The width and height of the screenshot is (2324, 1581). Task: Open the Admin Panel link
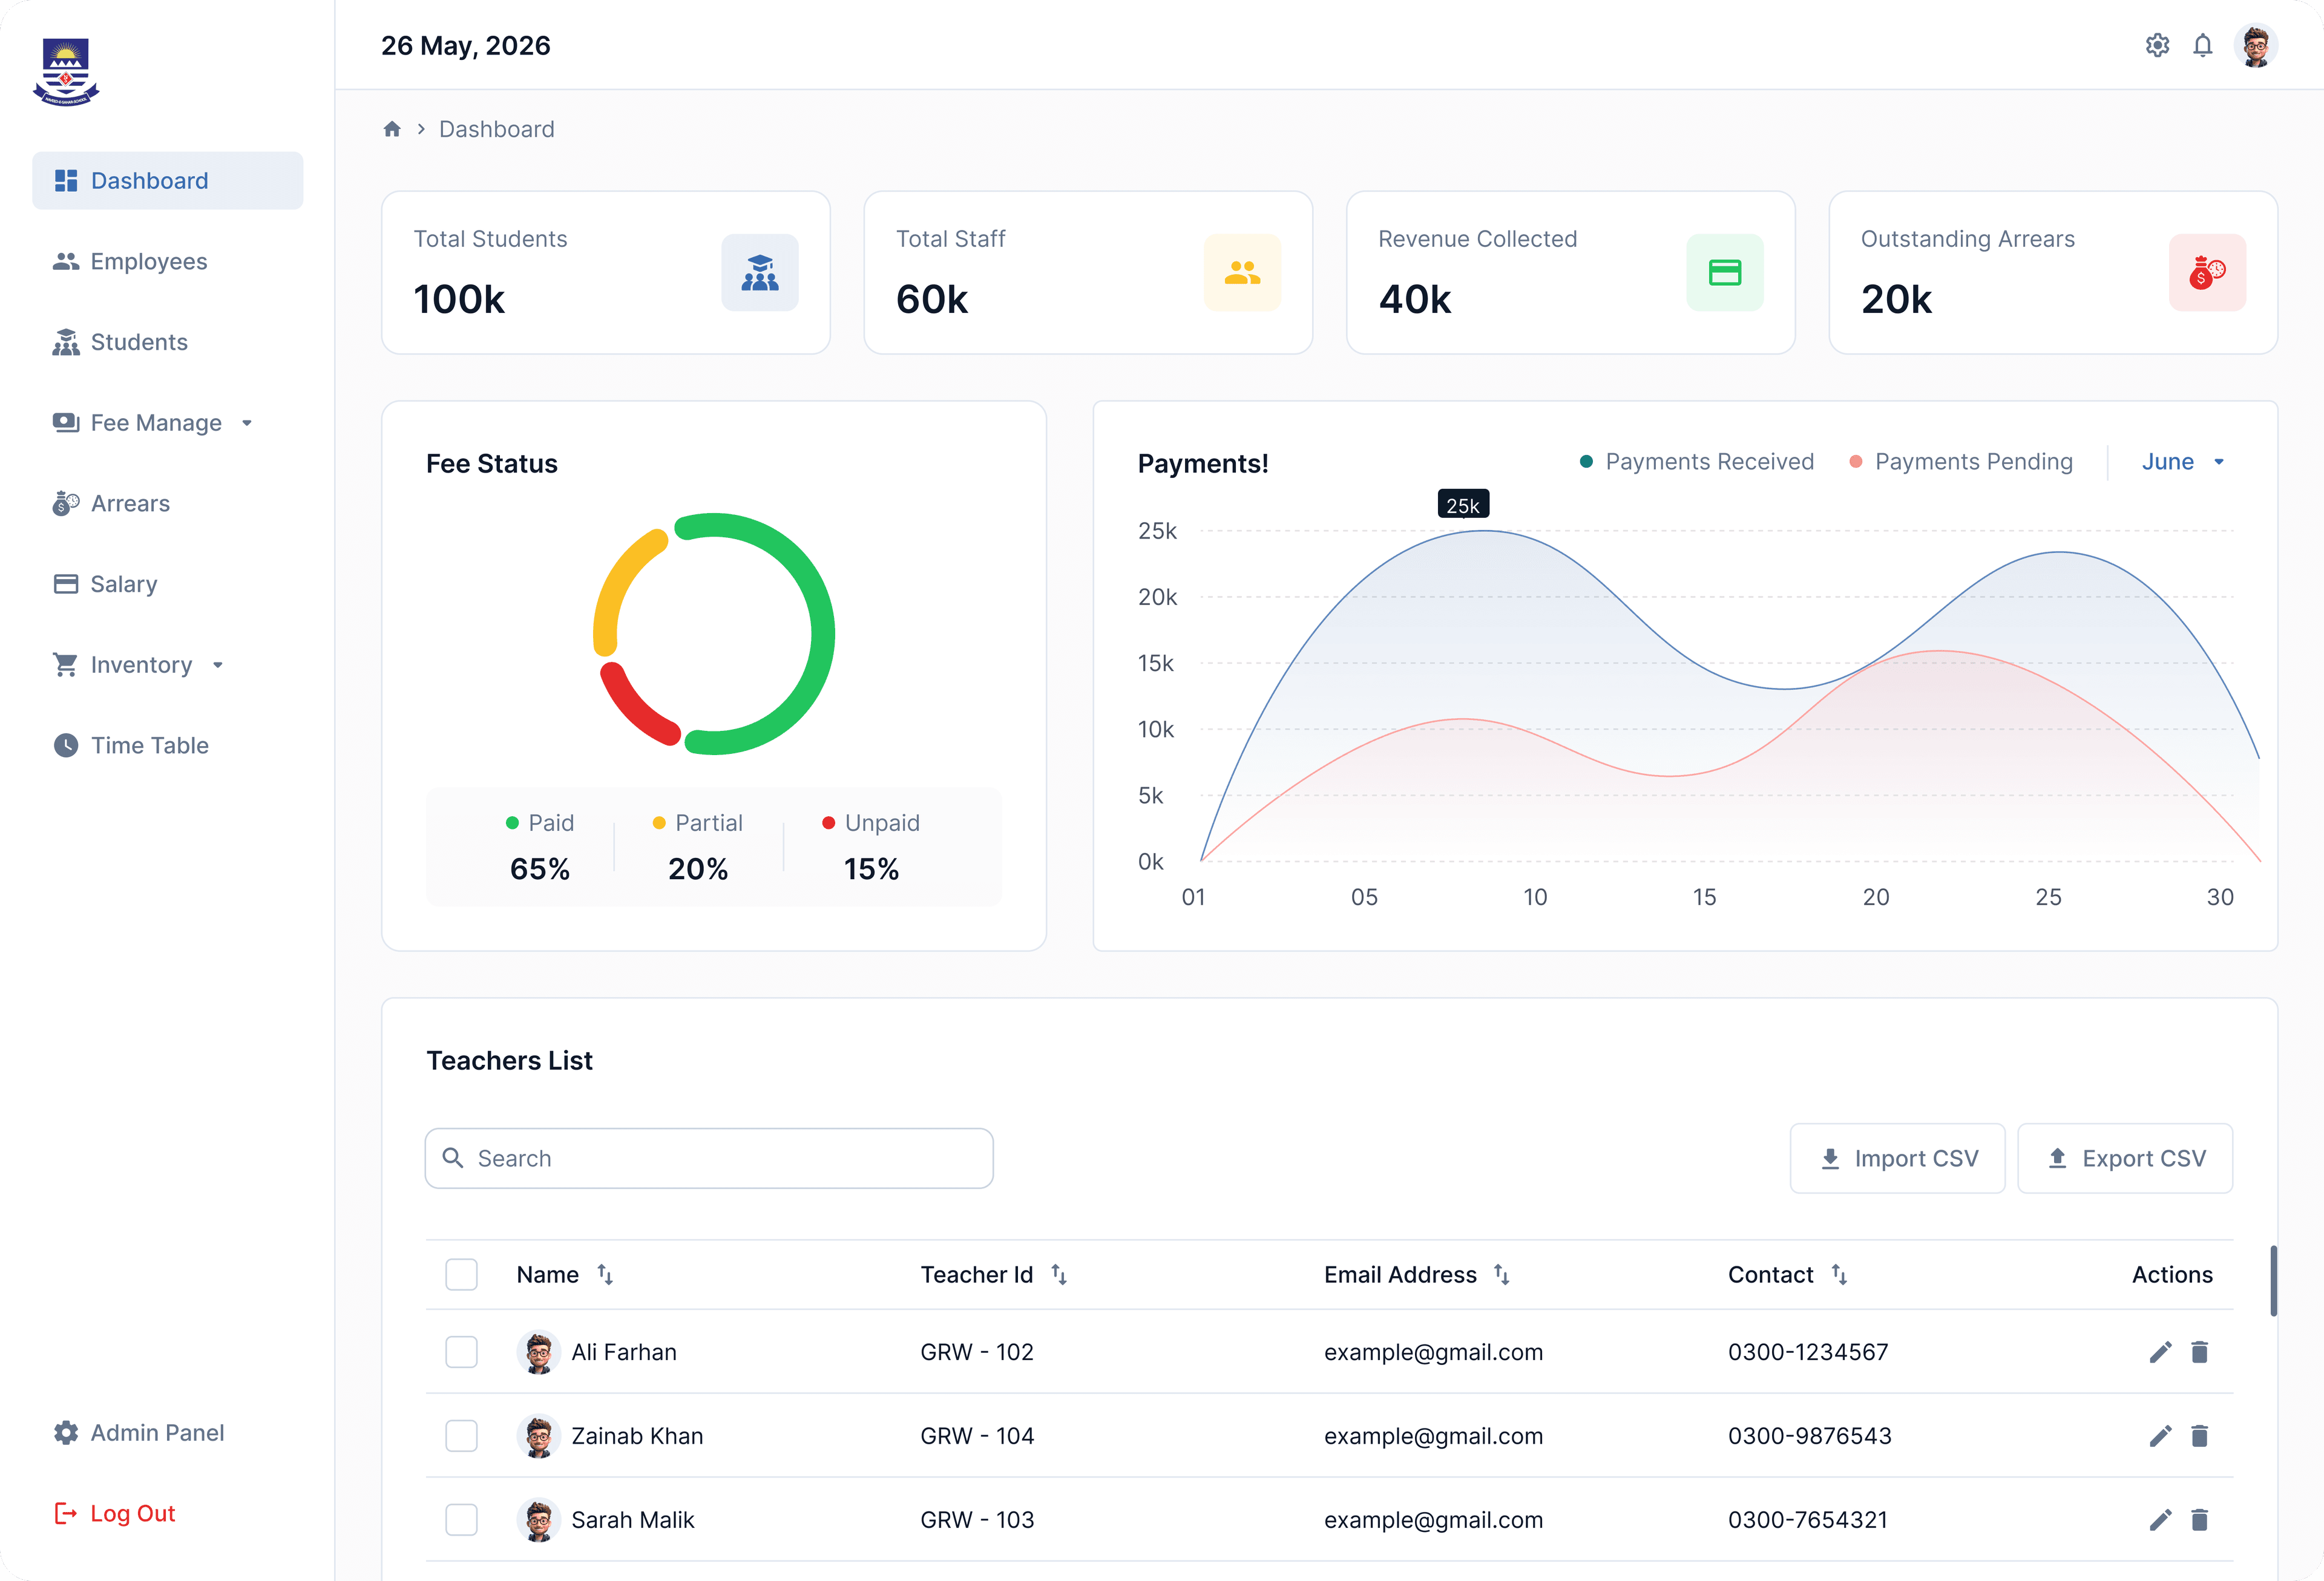139,1432
